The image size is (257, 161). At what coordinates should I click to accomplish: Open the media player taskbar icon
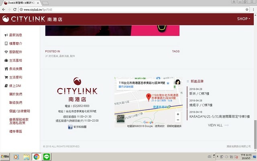(x=16, y=157)
